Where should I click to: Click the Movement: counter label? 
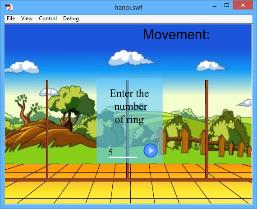(x=176, y=34)
